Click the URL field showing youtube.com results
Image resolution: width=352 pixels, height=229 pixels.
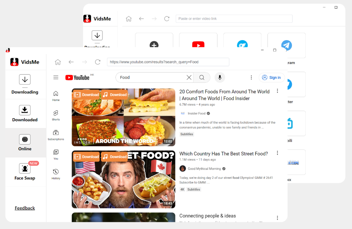coord(168,62)
